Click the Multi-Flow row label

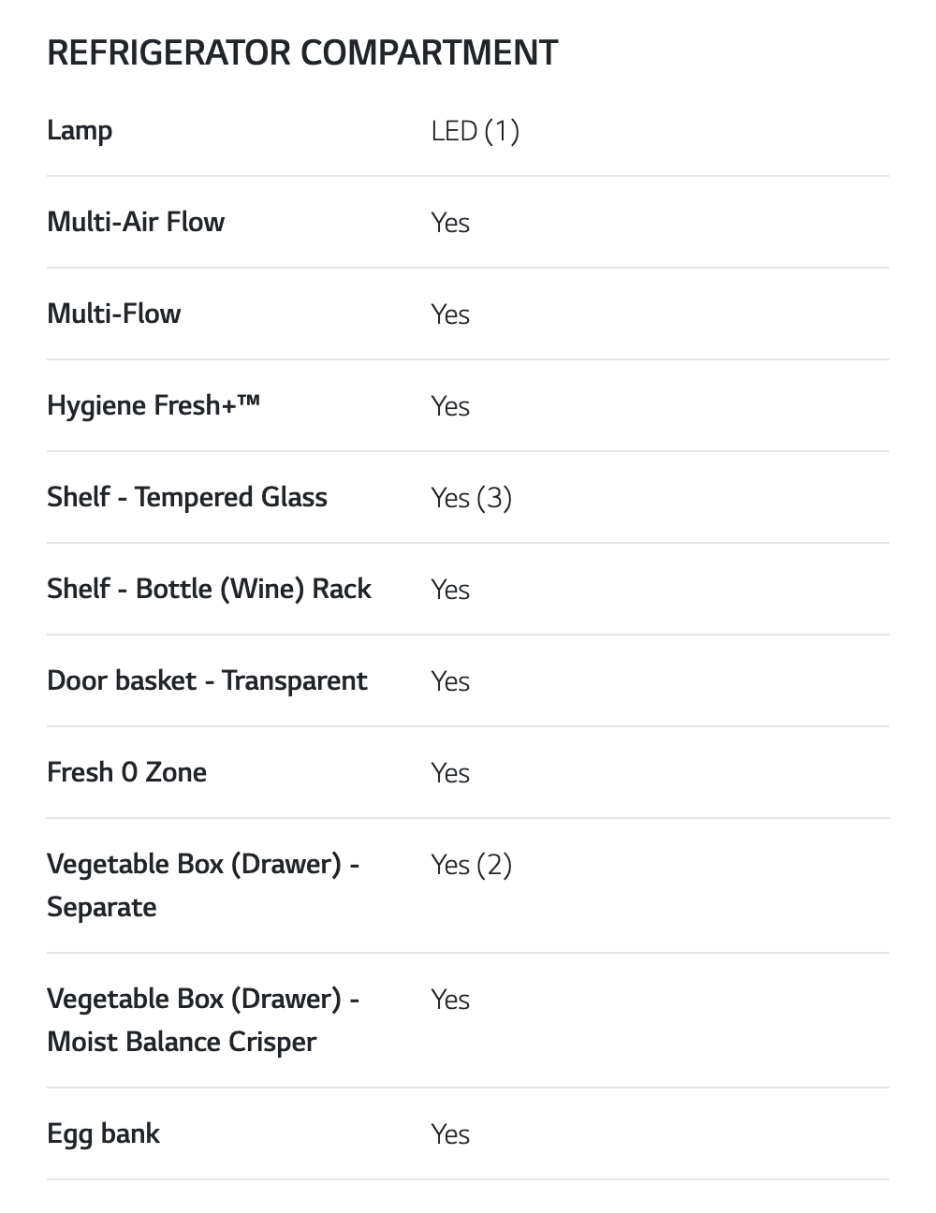click(x=113, y=314)
